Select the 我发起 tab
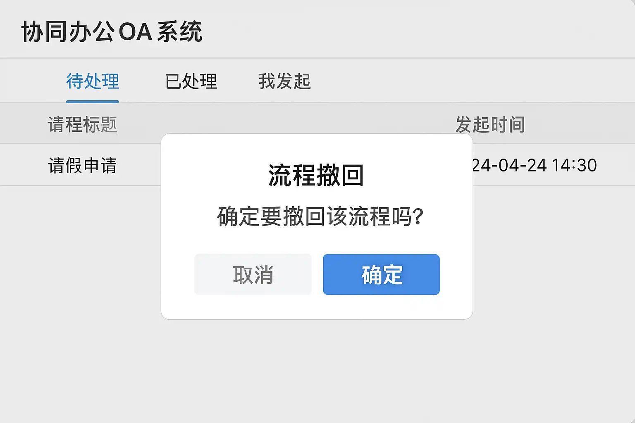Screen dimensions: 635x423 pyautogui.click(x=284, y=81)
